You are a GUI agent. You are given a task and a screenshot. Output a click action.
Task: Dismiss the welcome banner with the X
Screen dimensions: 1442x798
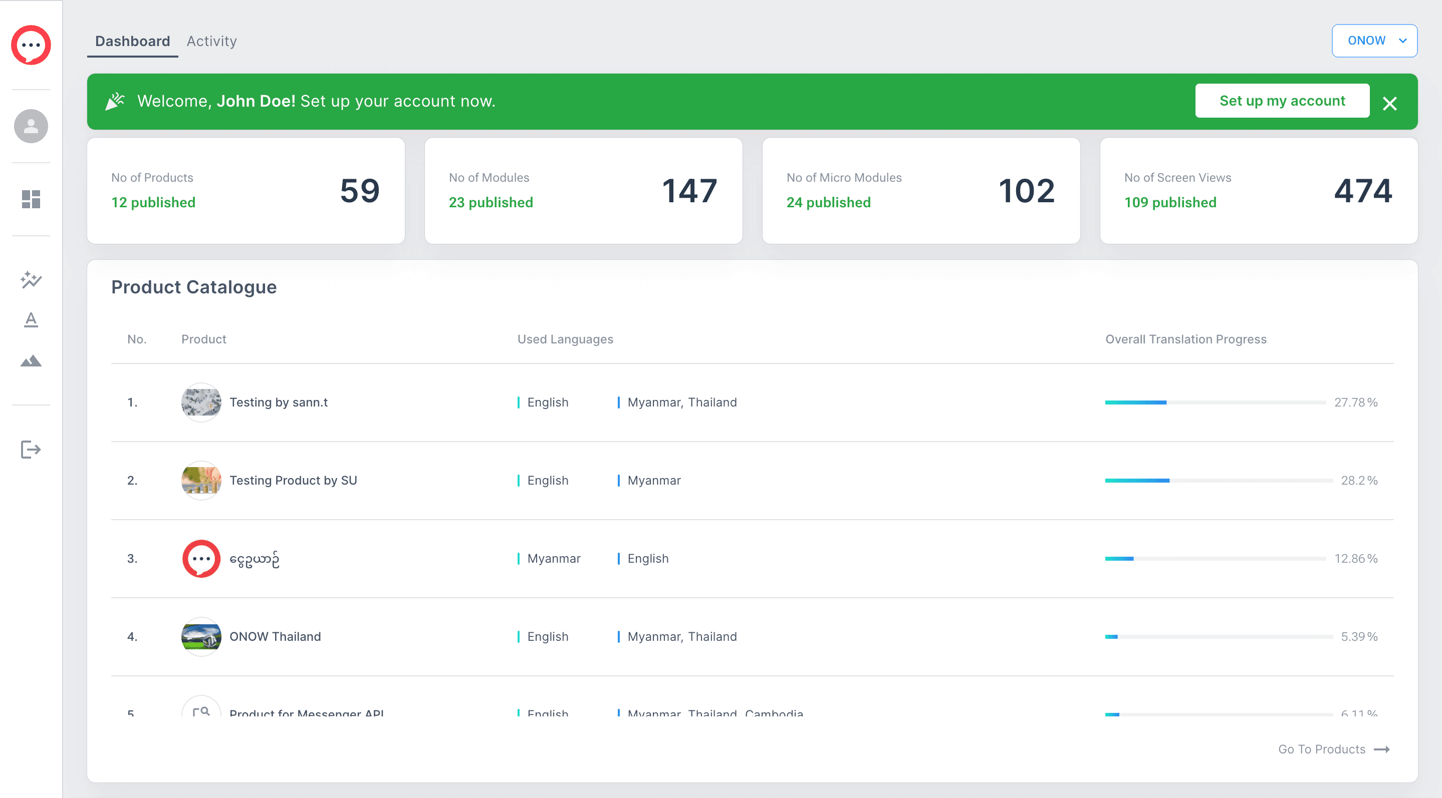click(1390, 104)
